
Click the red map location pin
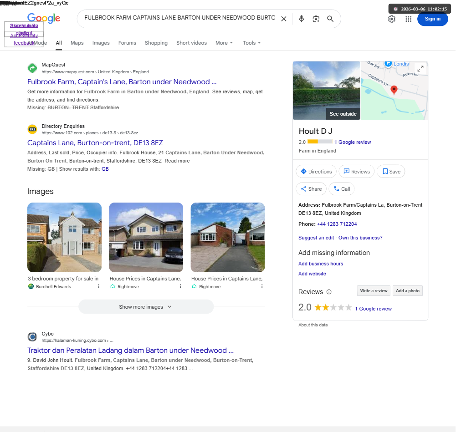(x=394, y=90)
